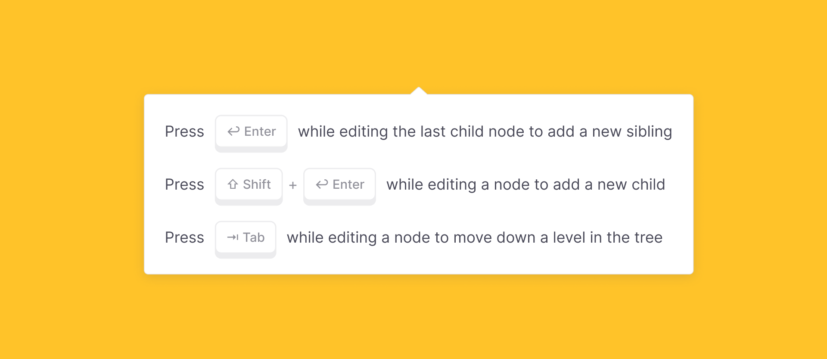This screenshot has width=827, height=359.
Task: Click the tooltip pointer arrow at top
Action: click(419, 91)
